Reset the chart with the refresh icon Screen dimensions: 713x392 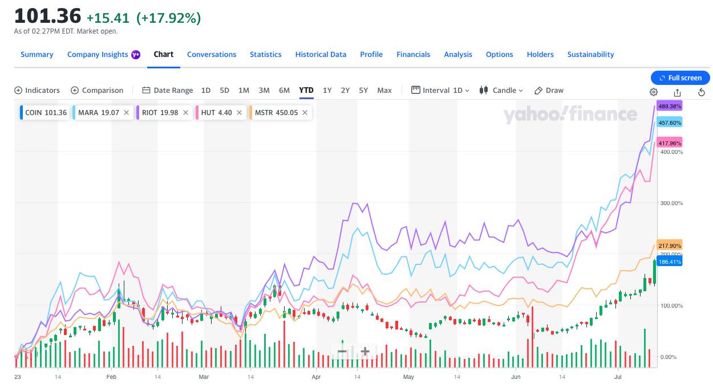point(702,92)
